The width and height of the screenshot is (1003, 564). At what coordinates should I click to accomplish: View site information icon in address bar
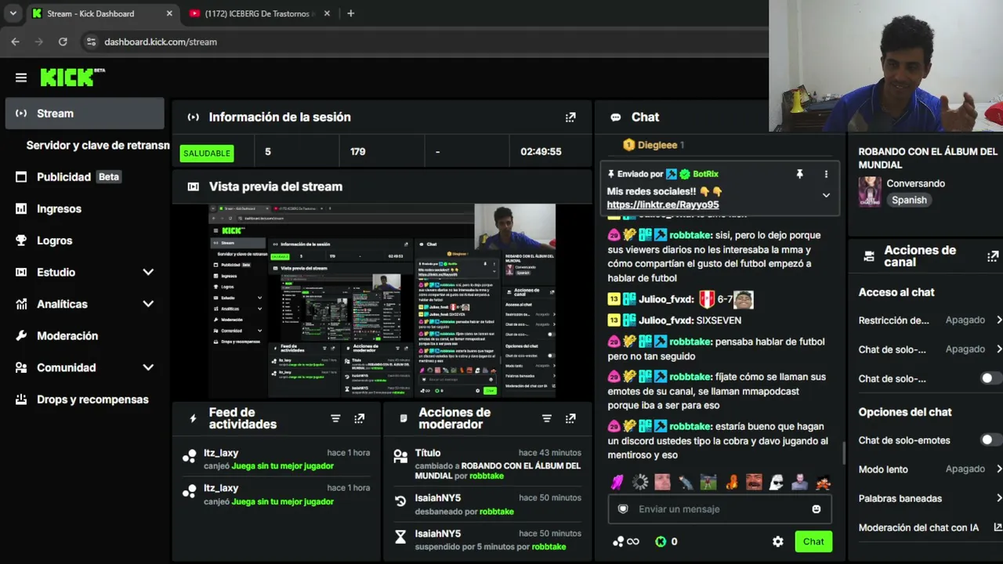click(x=91, y=42)
